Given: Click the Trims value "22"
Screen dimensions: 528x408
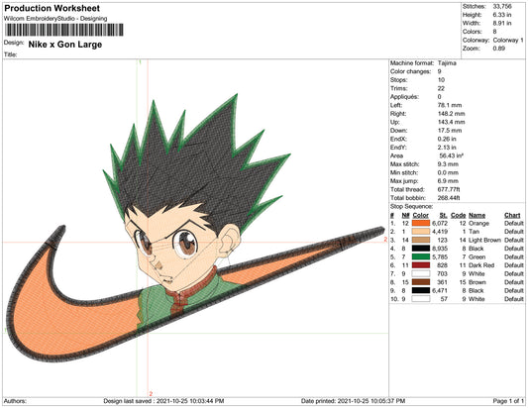Looking at the screenshot, I should pos(441,88).
